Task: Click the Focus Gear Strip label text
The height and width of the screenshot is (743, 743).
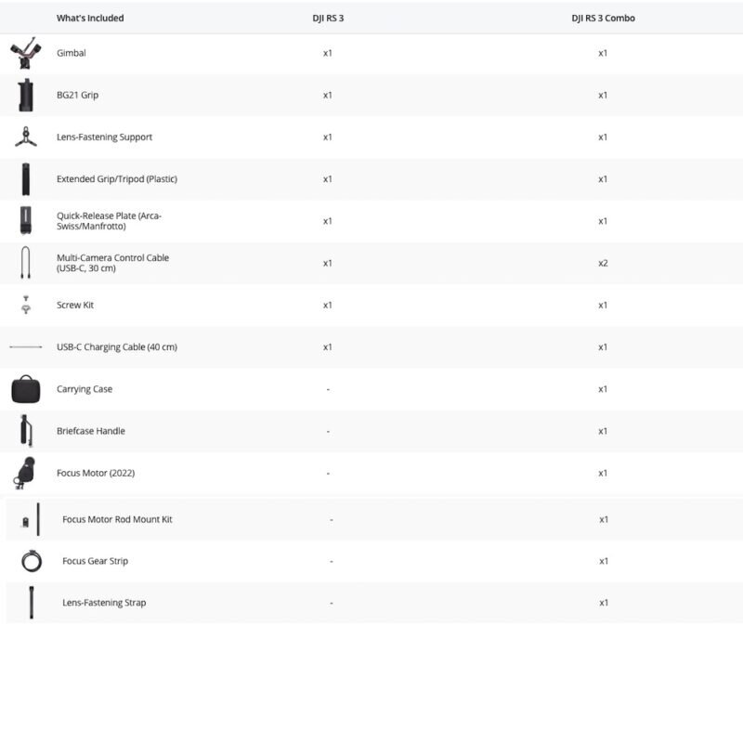Action: (x=95, y=561)
